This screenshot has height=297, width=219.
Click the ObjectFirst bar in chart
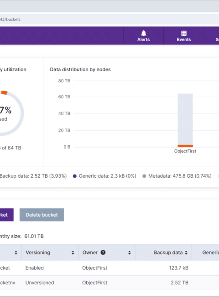[185, 120]
